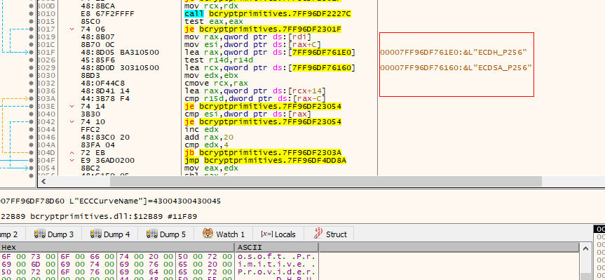Click the red ribbon icon on Struct tab
The height and width of the screenshot is (280, 605).
click(x=318, y=234)
